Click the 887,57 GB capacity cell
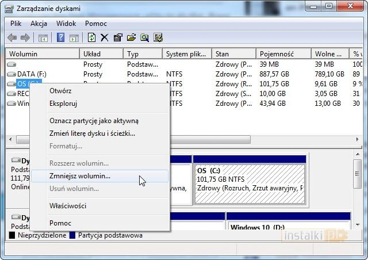 coord(274,74)
